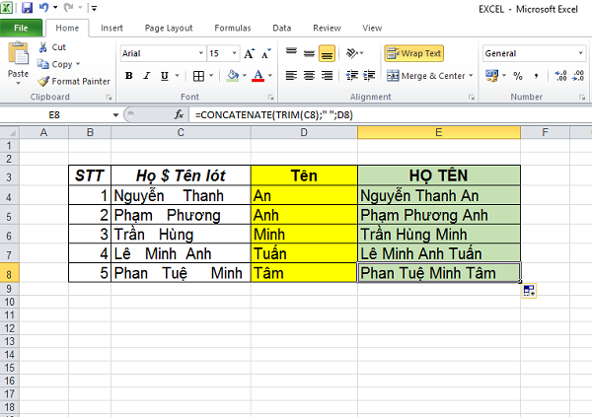Click the Auto Fill Options icon below table
The width and height of the screenshot is (592, 417).
(529, 290)
